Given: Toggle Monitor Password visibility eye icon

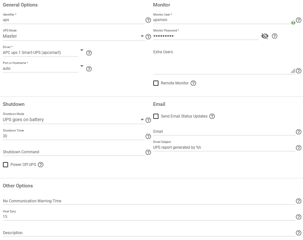Looking at the screenshot, I should tap(265, 36).
